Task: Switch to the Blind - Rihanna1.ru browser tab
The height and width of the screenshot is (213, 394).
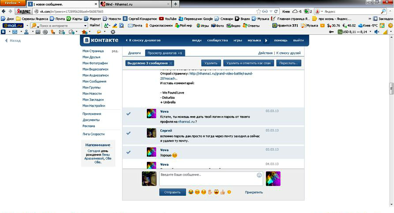Action: point(135,4)
